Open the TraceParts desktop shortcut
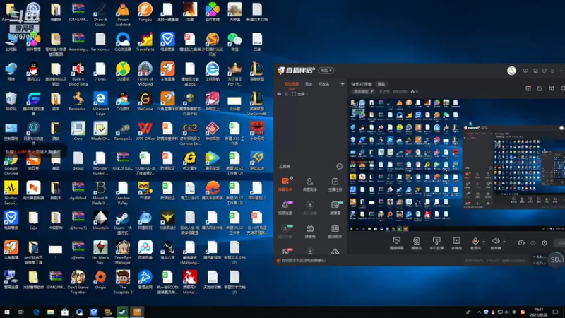 point(145,42)
